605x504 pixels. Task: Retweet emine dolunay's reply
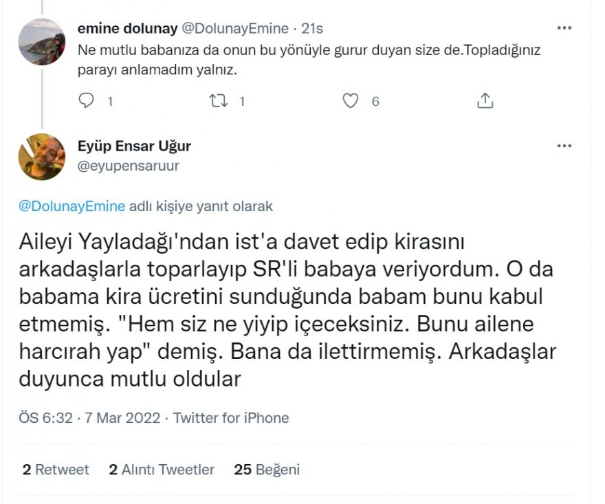pyautogui.click(x=217, y=101)
